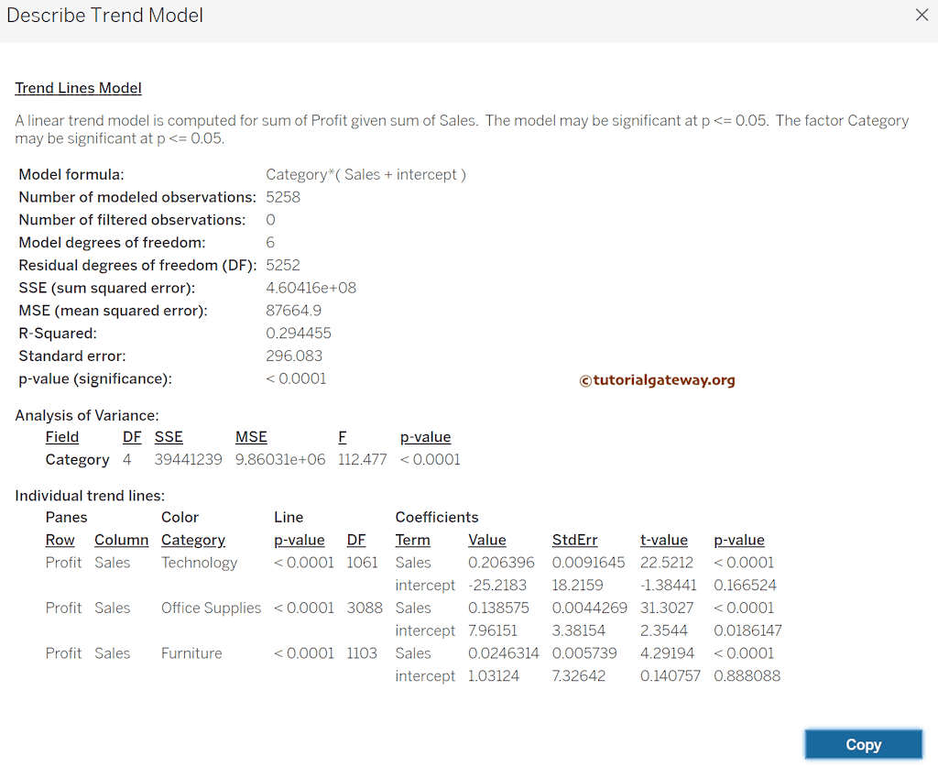This screenshot has width=938, height=767.
Task: Click the Furniture Sales coefficient 0.0246314
Action: 504,653
